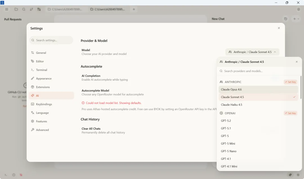Click the OPENAI provider heading
This screenshot has width=304, height=179.
point(230,113)
